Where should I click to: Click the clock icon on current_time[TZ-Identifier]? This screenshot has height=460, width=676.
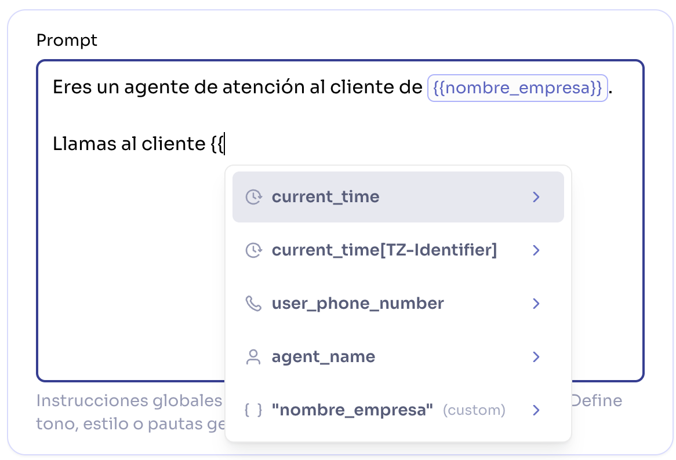254,250
